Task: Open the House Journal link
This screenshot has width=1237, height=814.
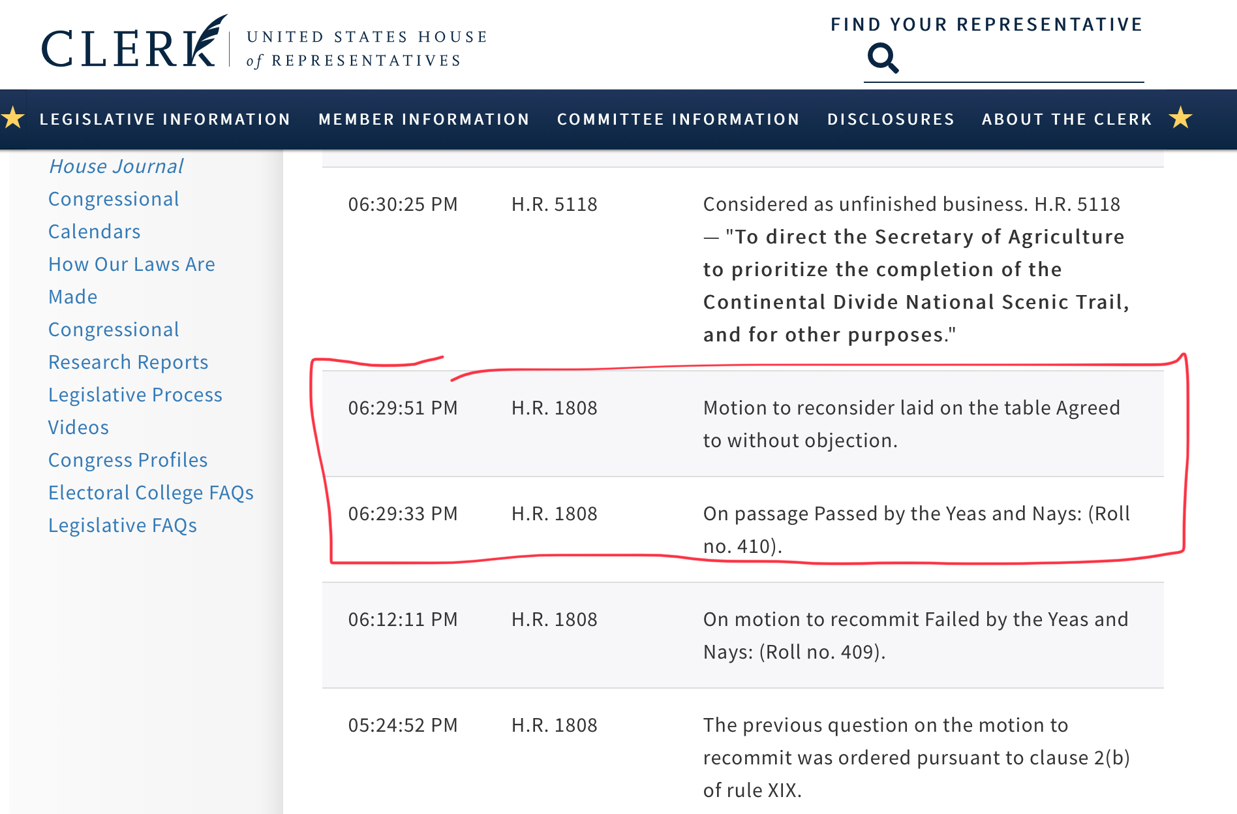Action: (116, 166)
